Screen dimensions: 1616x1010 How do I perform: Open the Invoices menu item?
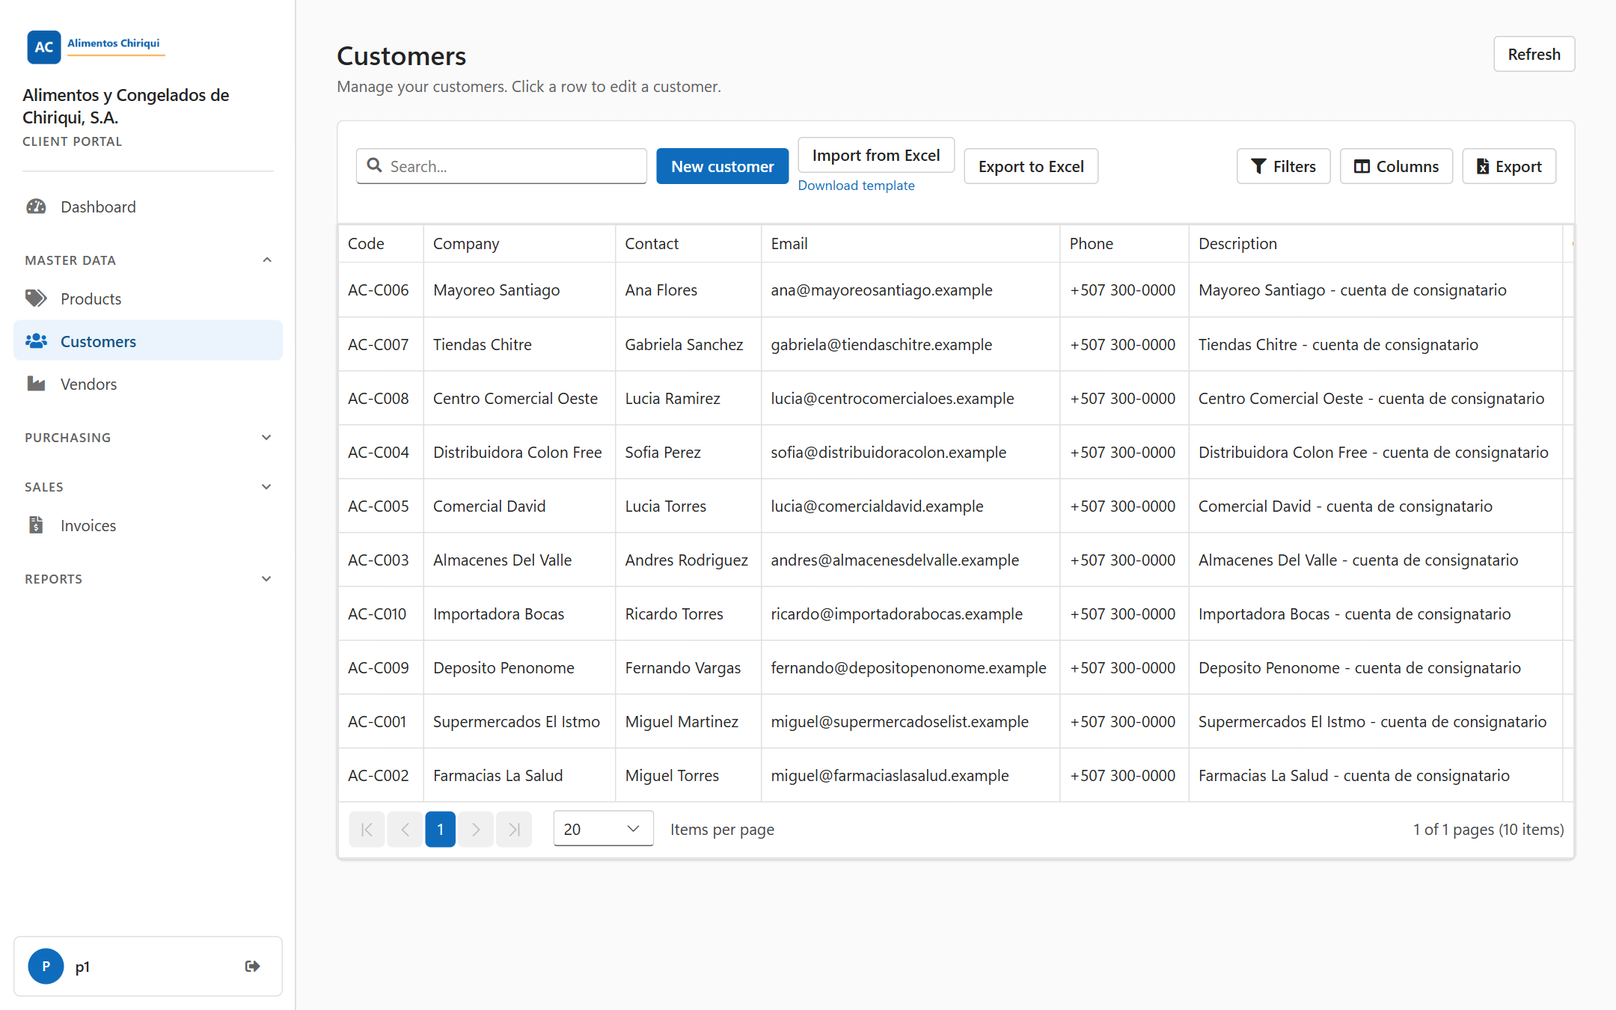coord(148,525)
